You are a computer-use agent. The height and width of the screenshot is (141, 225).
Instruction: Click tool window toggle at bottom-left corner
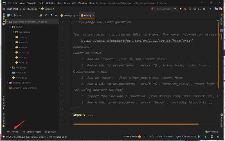pyautogui.click(x=4, y=137)
